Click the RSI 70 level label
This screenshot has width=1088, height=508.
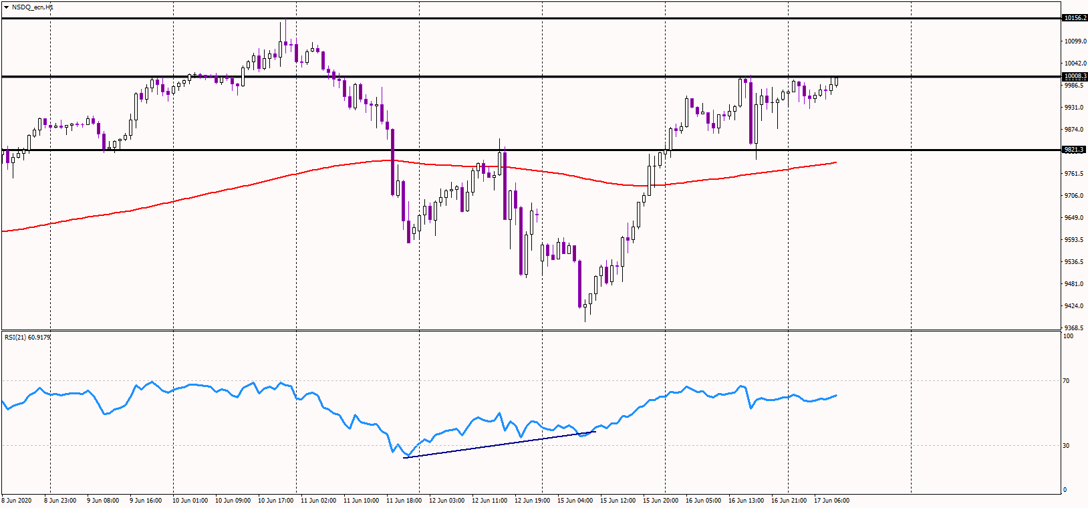click(x=1067, y=381)
